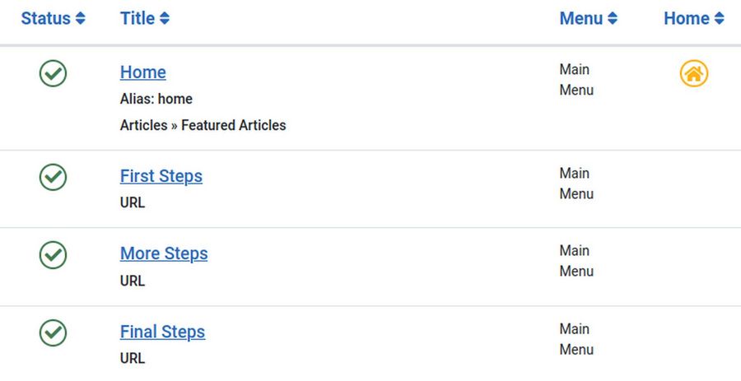Open the First Steps menu item

tap(161, 176)
